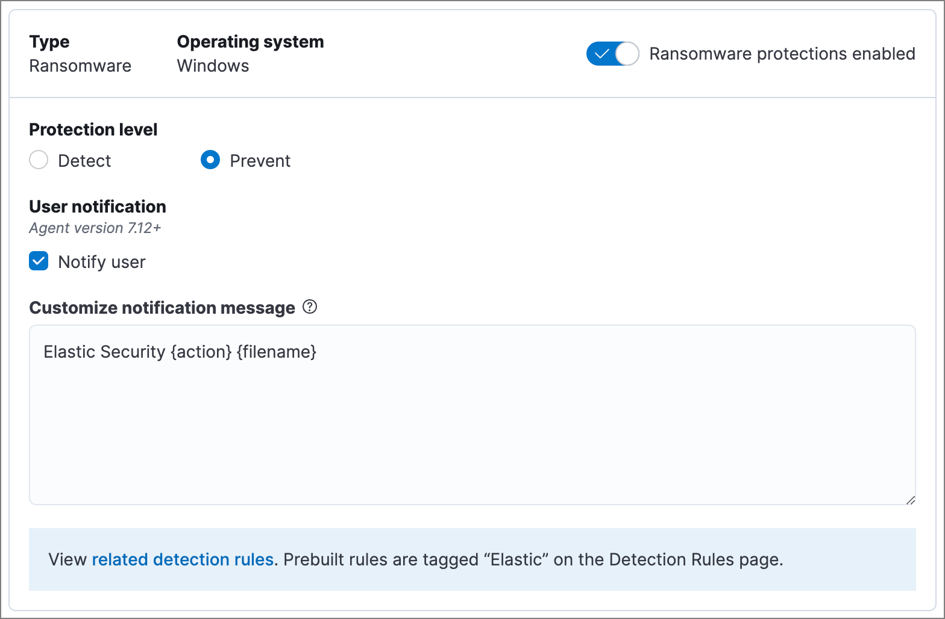Click the 'Ransomware protections enabled' label text
945x619 pixels.
tap(782, 54)
